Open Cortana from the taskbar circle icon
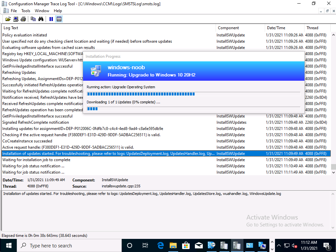This screenshot has width=336, height=252. coord(130,245)
